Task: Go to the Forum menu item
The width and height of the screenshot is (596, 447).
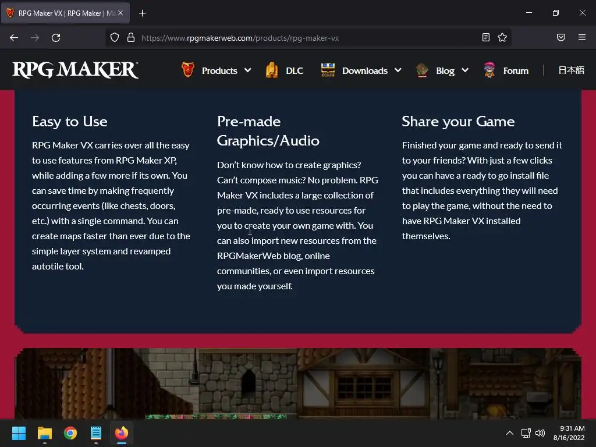Action: click(x=516, y=70)
